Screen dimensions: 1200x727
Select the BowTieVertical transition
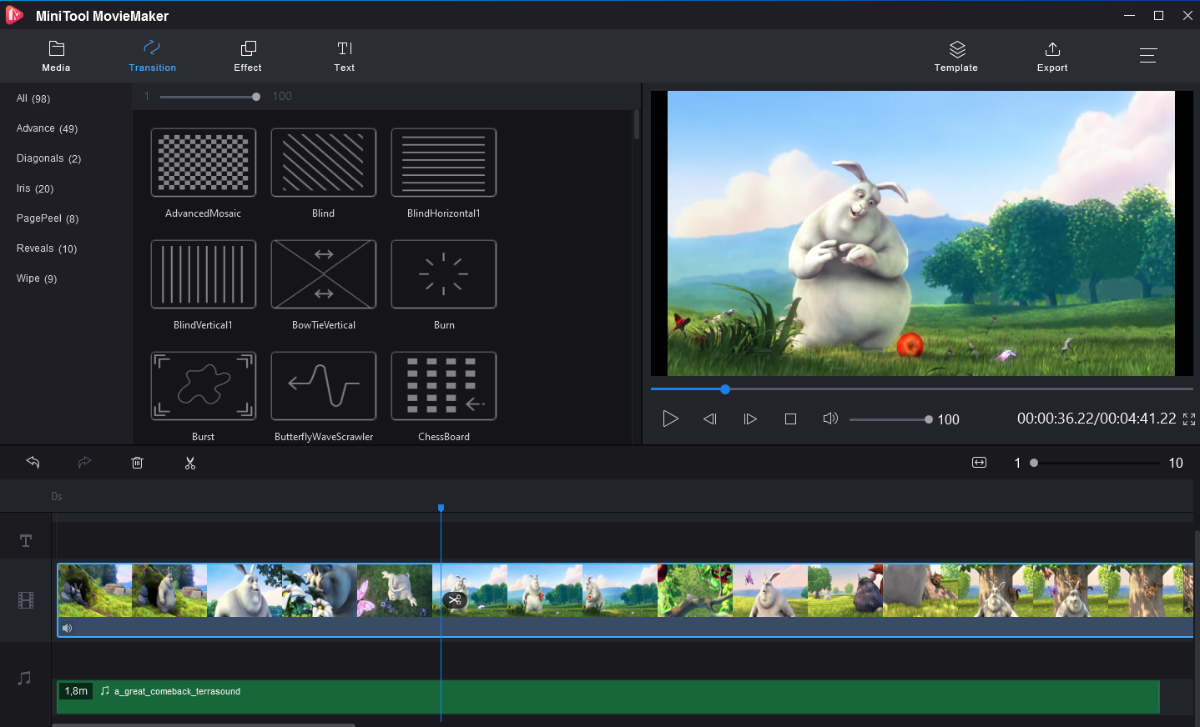(323, 273)
